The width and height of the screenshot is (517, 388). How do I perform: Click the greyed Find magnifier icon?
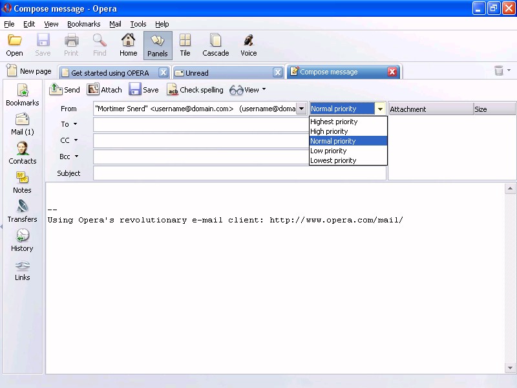click(x=100, y=41)
